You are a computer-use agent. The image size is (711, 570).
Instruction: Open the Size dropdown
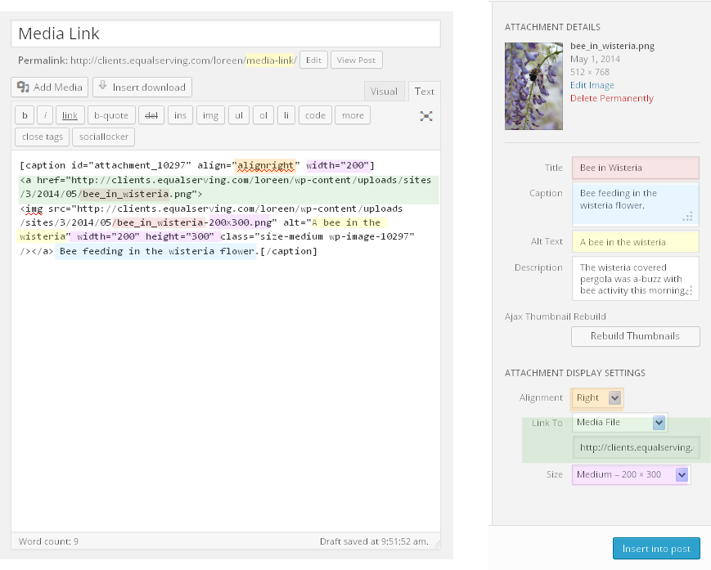630,474
